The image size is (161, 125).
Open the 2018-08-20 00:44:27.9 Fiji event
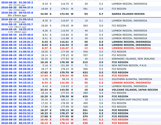17,7
